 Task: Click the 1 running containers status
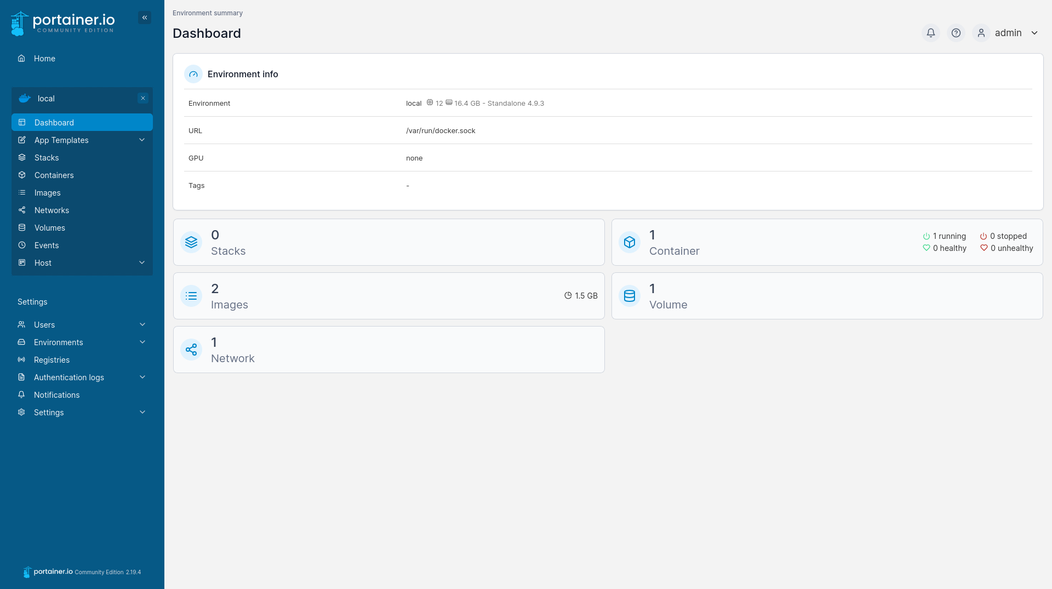(945, 236)
